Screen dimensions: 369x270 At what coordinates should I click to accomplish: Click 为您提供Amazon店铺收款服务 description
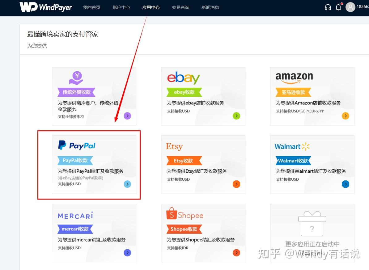pyautogui.click(x=308, y=103)
